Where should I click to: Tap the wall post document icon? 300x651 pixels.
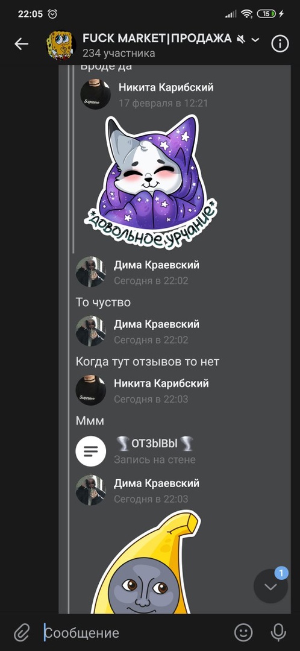(91, 450)
